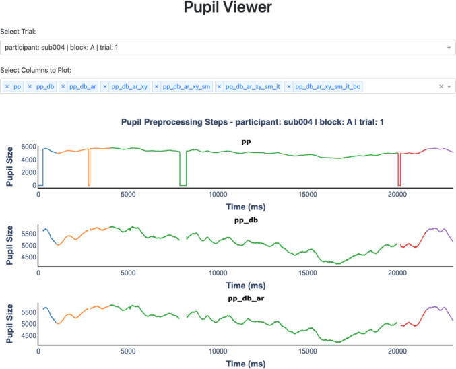
Task: Click the pp_db_ar_xy_sm_it_bc tag label
Action: pyautogui.click(x=327, y=86)
